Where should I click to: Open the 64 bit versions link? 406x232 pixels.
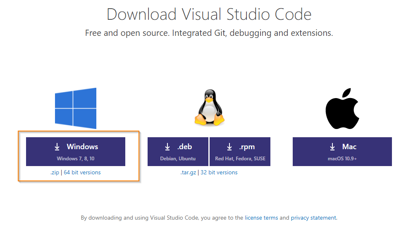tap(82, 172)
